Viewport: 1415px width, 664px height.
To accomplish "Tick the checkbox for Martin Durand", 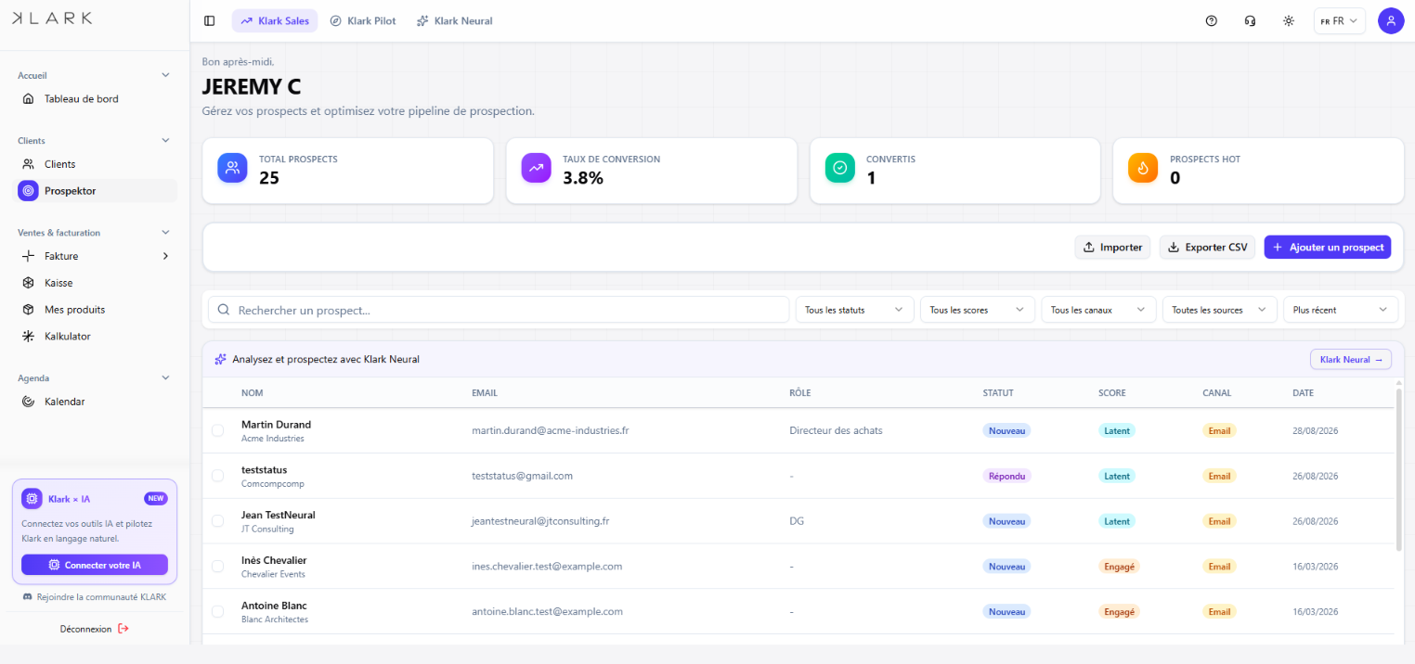I will [x=217, y=430].
